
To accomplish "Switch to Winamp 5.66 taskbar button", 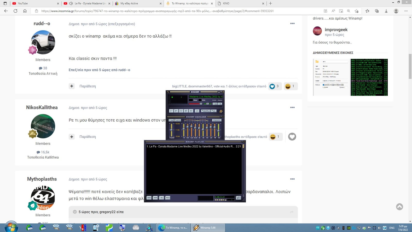I will click(208, 228).
